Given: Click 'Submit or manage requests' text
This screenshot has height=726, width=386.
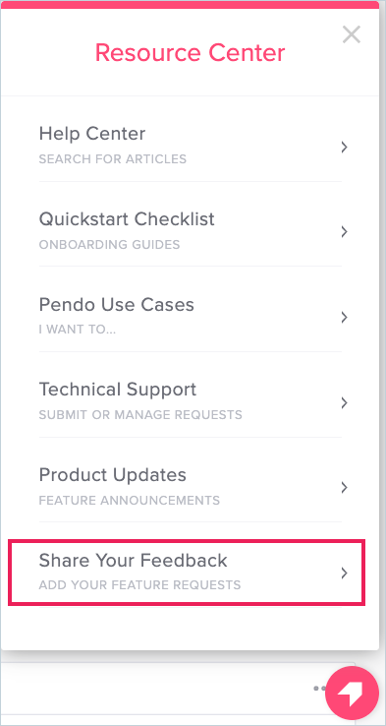Looking at the screenshot, I should tap(140, 414).
